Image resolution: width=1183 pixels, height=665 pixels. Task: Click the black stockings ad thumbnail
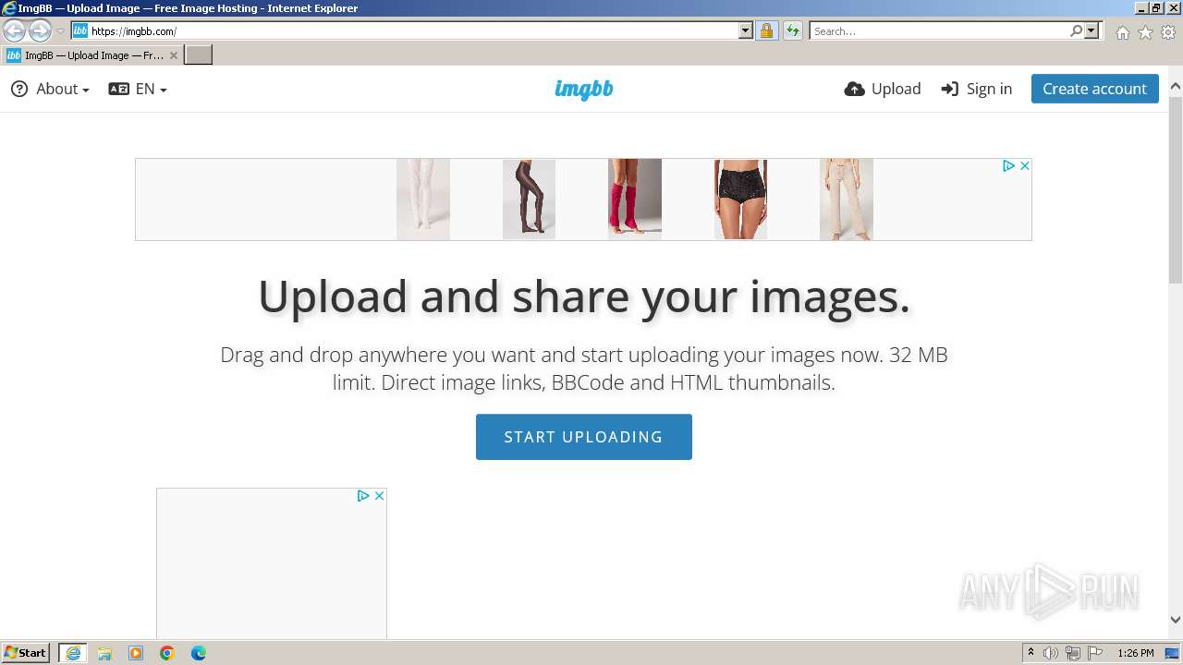[529, 199]
